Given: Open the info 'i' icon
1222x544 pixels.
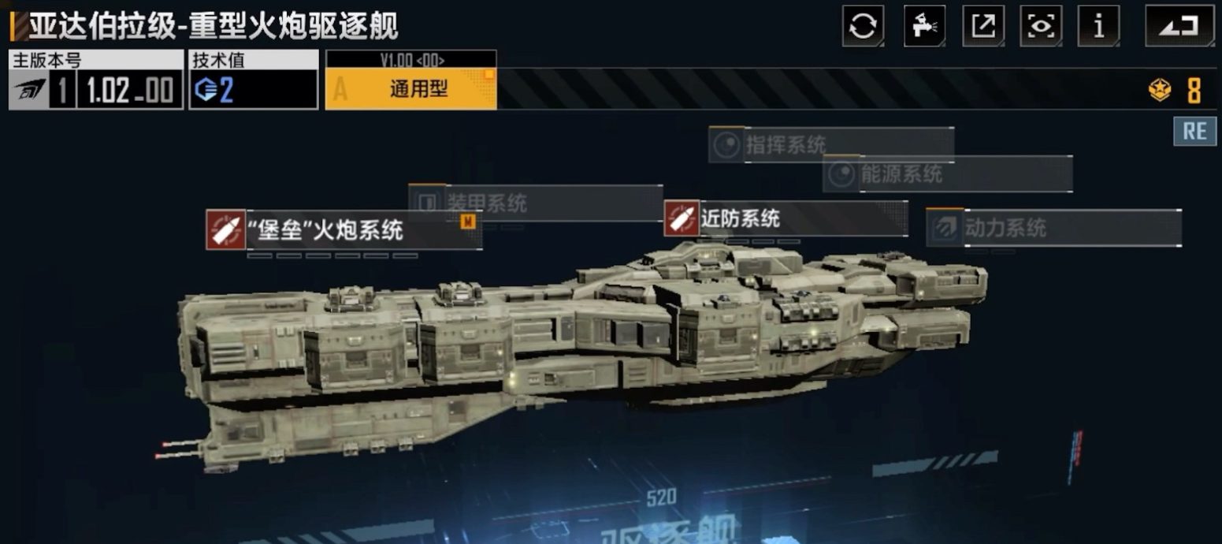Looking at the screenshot, I should coord(1099,26).
